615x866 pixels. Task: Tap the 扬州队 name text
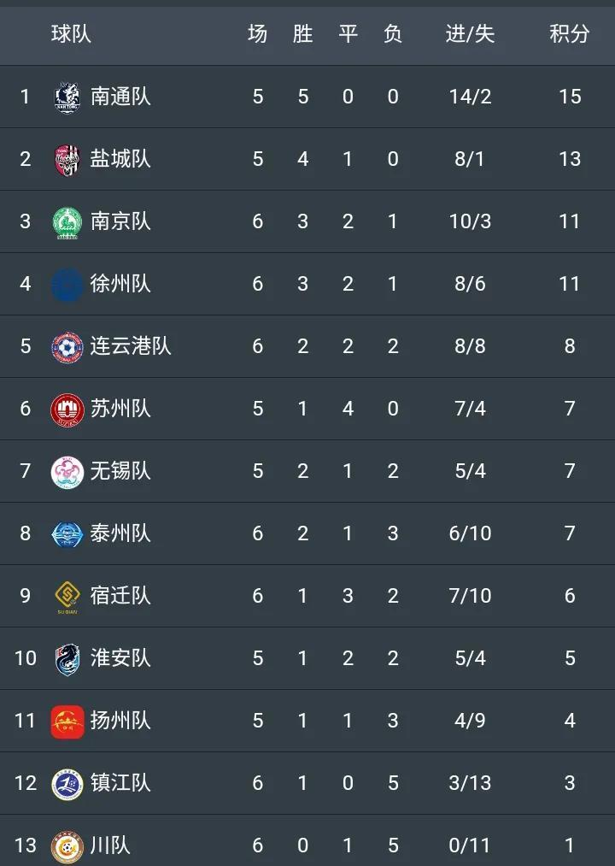coord(120,720)
